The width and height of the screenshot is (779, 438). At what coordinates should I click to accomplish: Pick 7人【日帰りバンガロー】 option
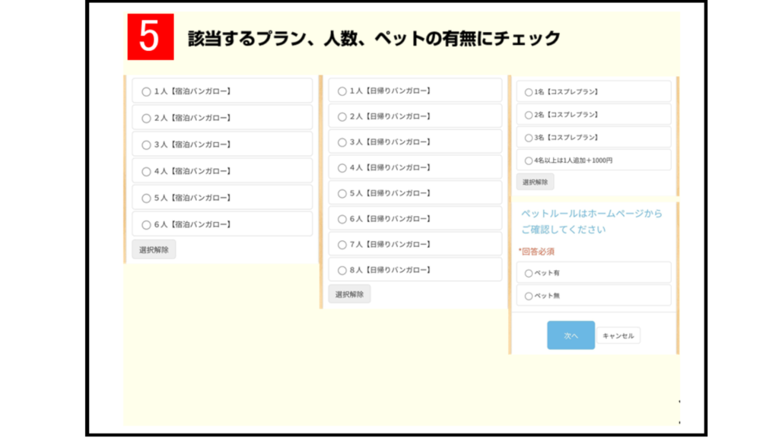point(342,244)
